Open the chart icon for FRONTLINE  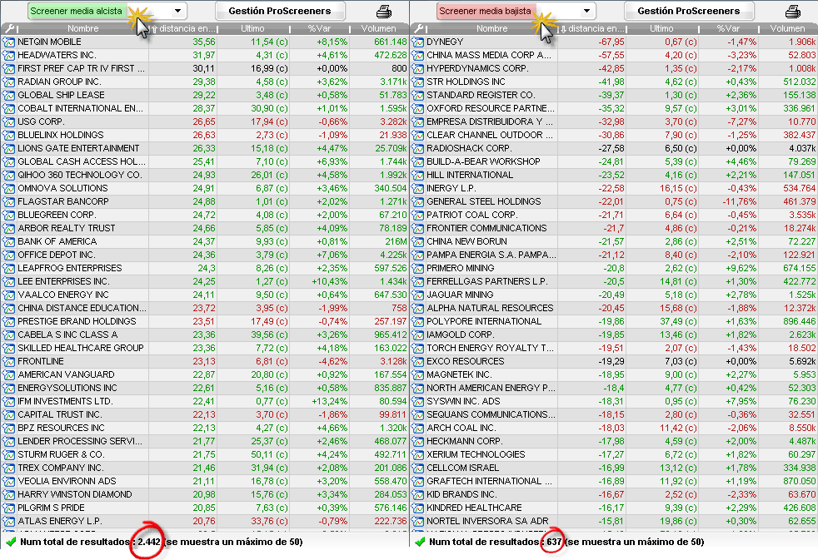pyautogui.click(x=9, y=361)
